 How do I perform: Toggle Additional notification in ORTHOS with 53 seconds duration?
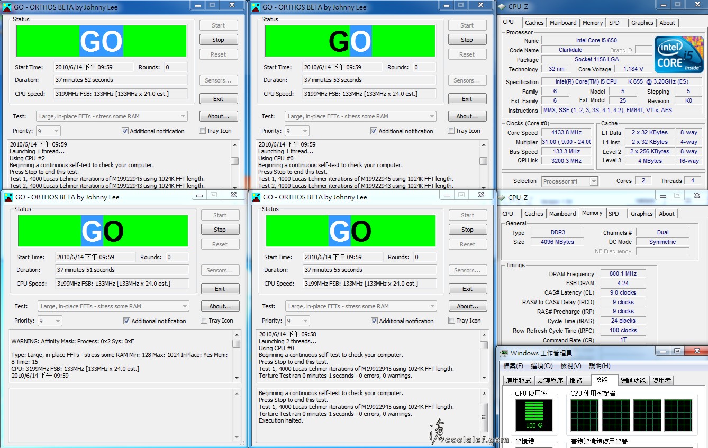coord(374,131)
